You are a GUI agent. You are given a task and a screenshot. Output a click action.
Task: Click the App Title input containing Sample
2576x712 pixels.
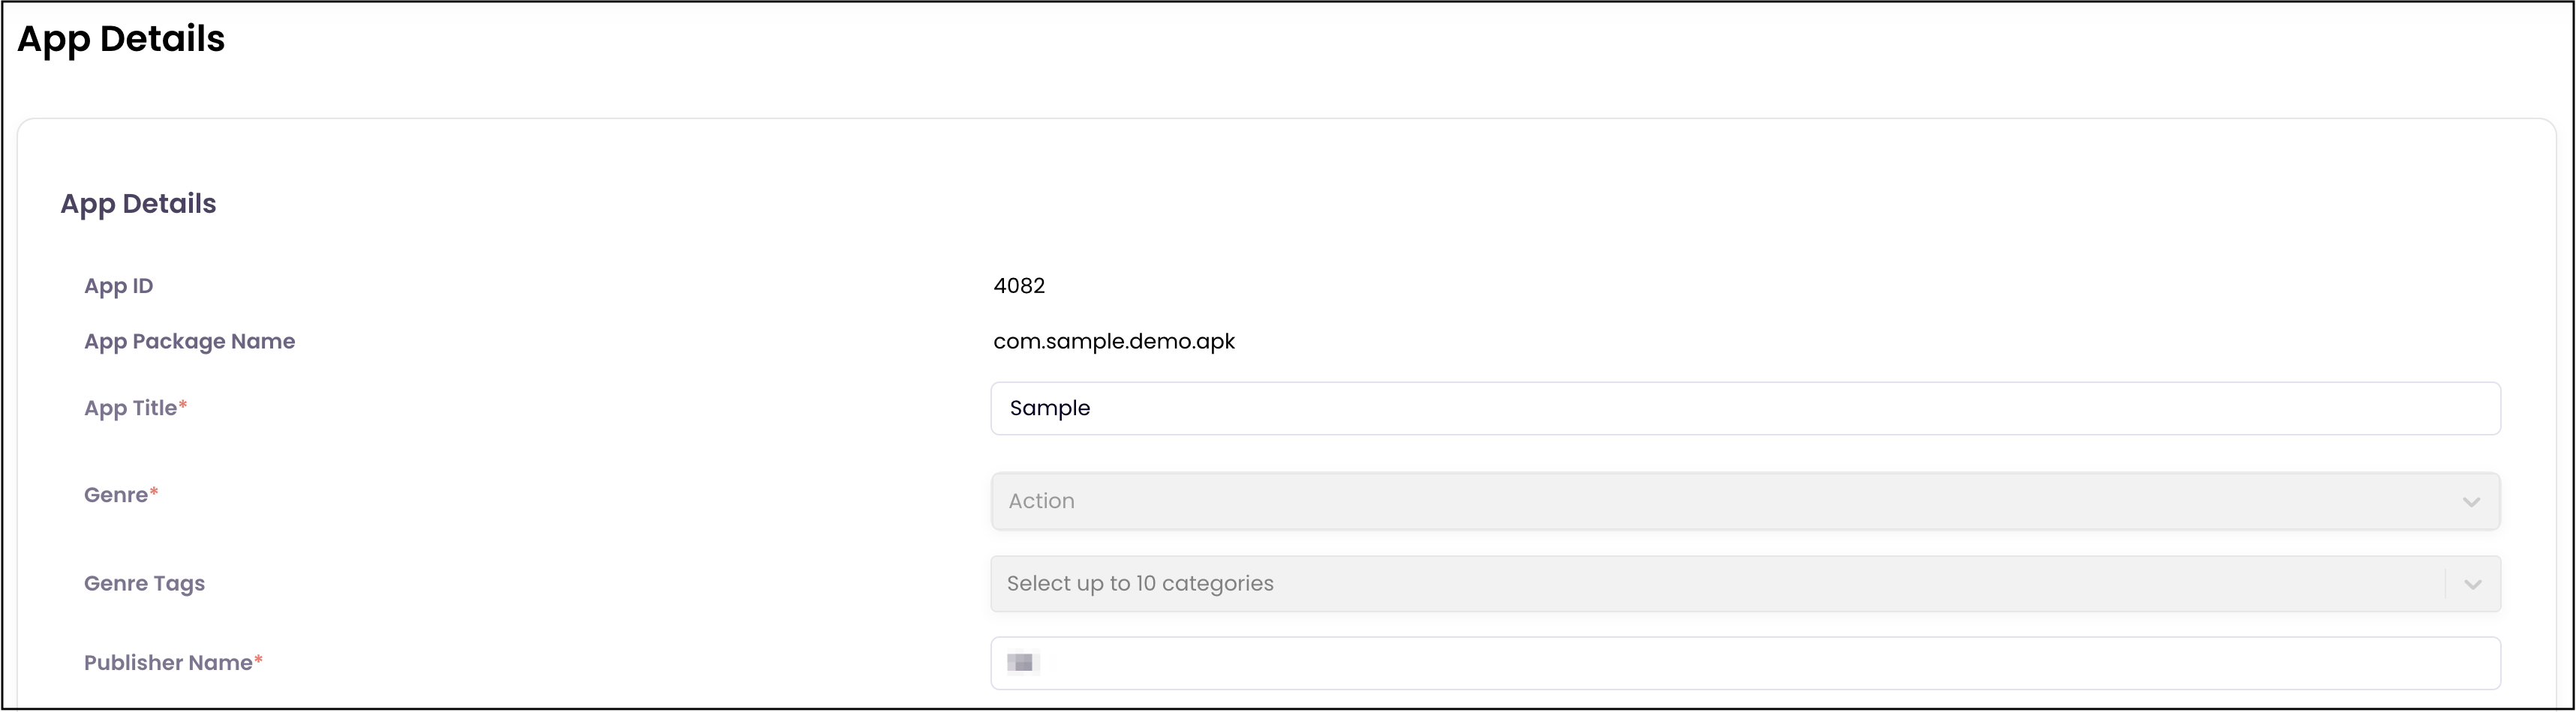tap(1700, 408)
